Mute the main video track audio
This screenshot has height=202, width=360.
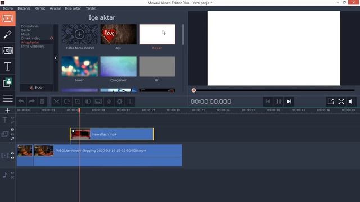click(12, 158)
